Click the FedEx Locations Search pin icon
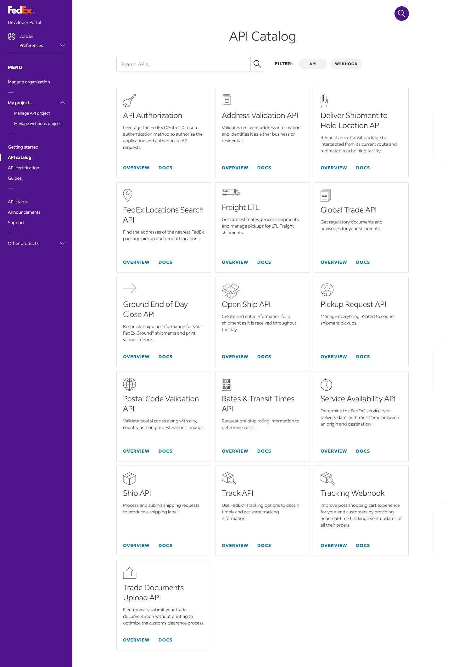The image size is (453, 667). click(x=127, y=195)
